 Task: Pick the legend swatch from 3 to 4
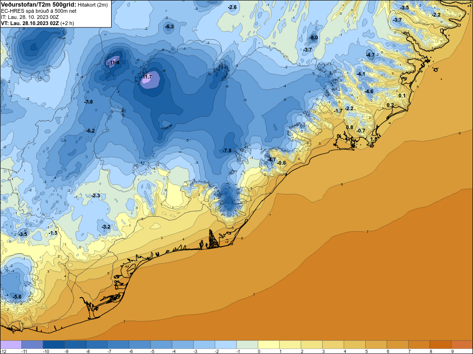point(333,345)
